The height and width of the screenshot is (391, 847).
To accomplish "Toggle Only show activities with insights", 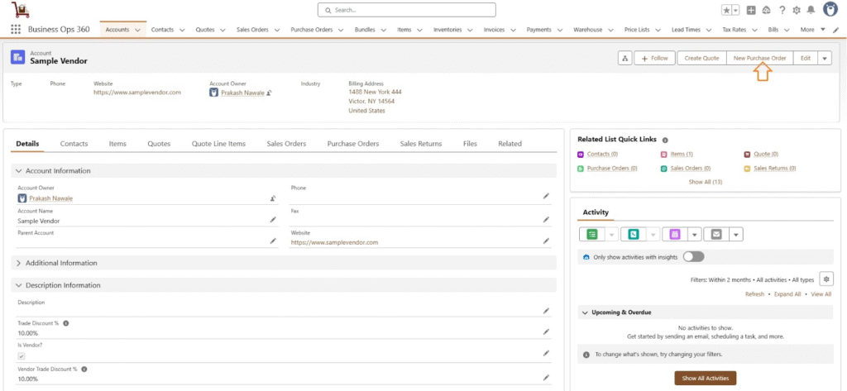I will click(693, 257).
